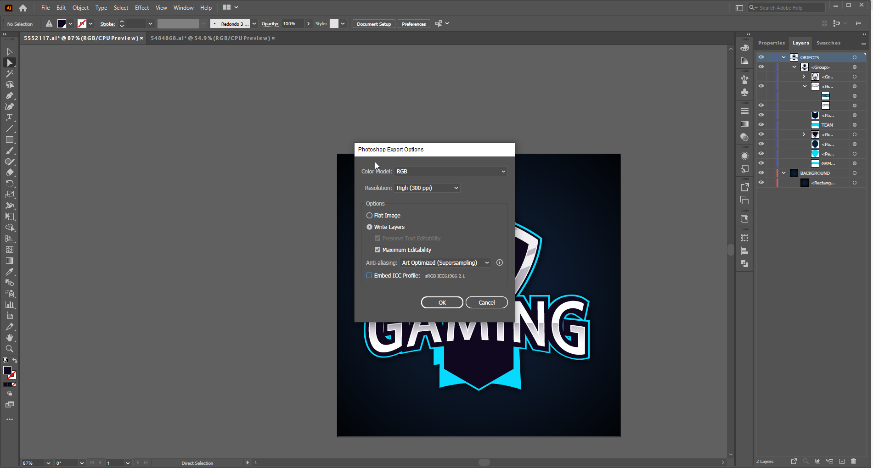Collapse the OBJECTS layer tree
873x468 pixels.
pos(784,57)
